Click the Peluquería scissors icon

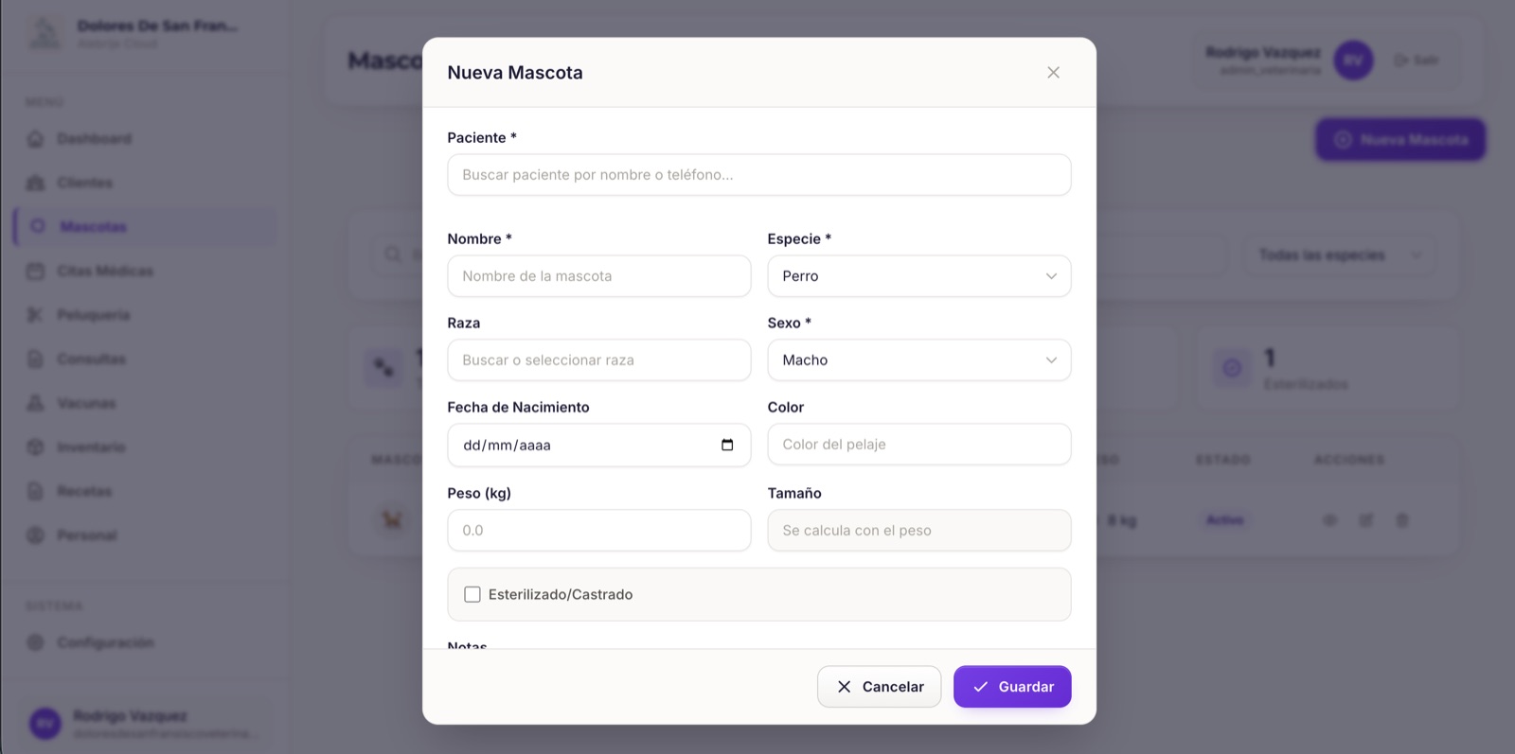click(36, 315)
